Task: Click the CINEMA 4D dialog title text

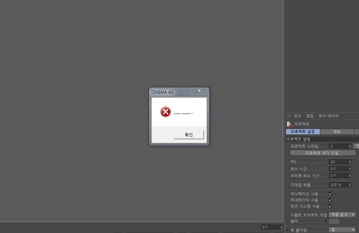Action: pos(162,92)
